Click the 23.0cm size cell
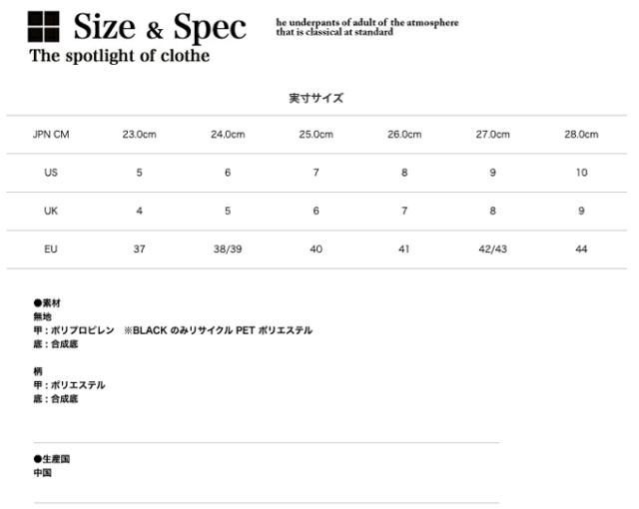Screen dimensions: 639x509 [x=139, y=135]
